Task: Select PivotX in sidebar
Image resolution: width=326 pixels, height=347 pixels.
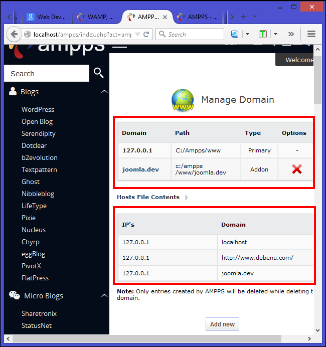Action: pyautogui.click(x=31, y=266)
